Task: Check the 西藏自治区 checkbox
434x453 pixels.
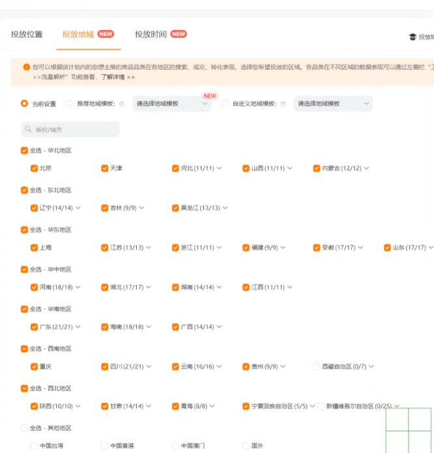Action: point(317,367)
